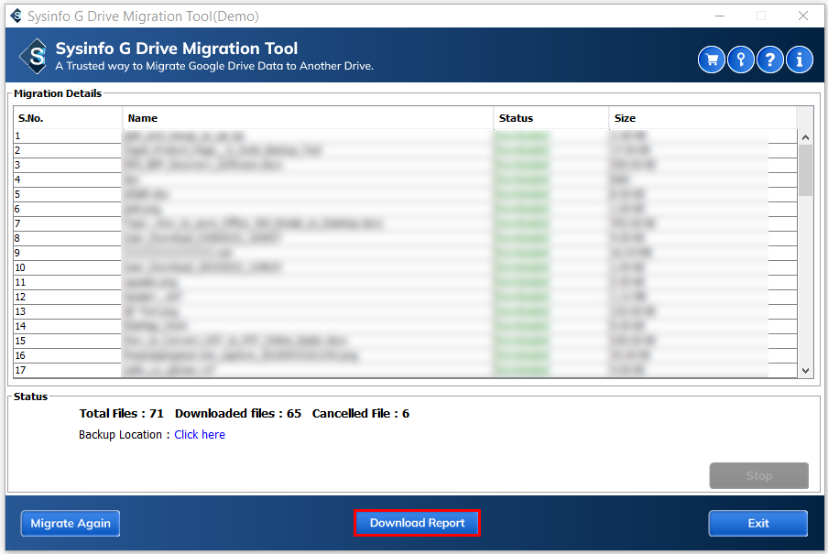Select row with serial number 3
Viewport: 828px width, 554px height.
click(405, 166)
